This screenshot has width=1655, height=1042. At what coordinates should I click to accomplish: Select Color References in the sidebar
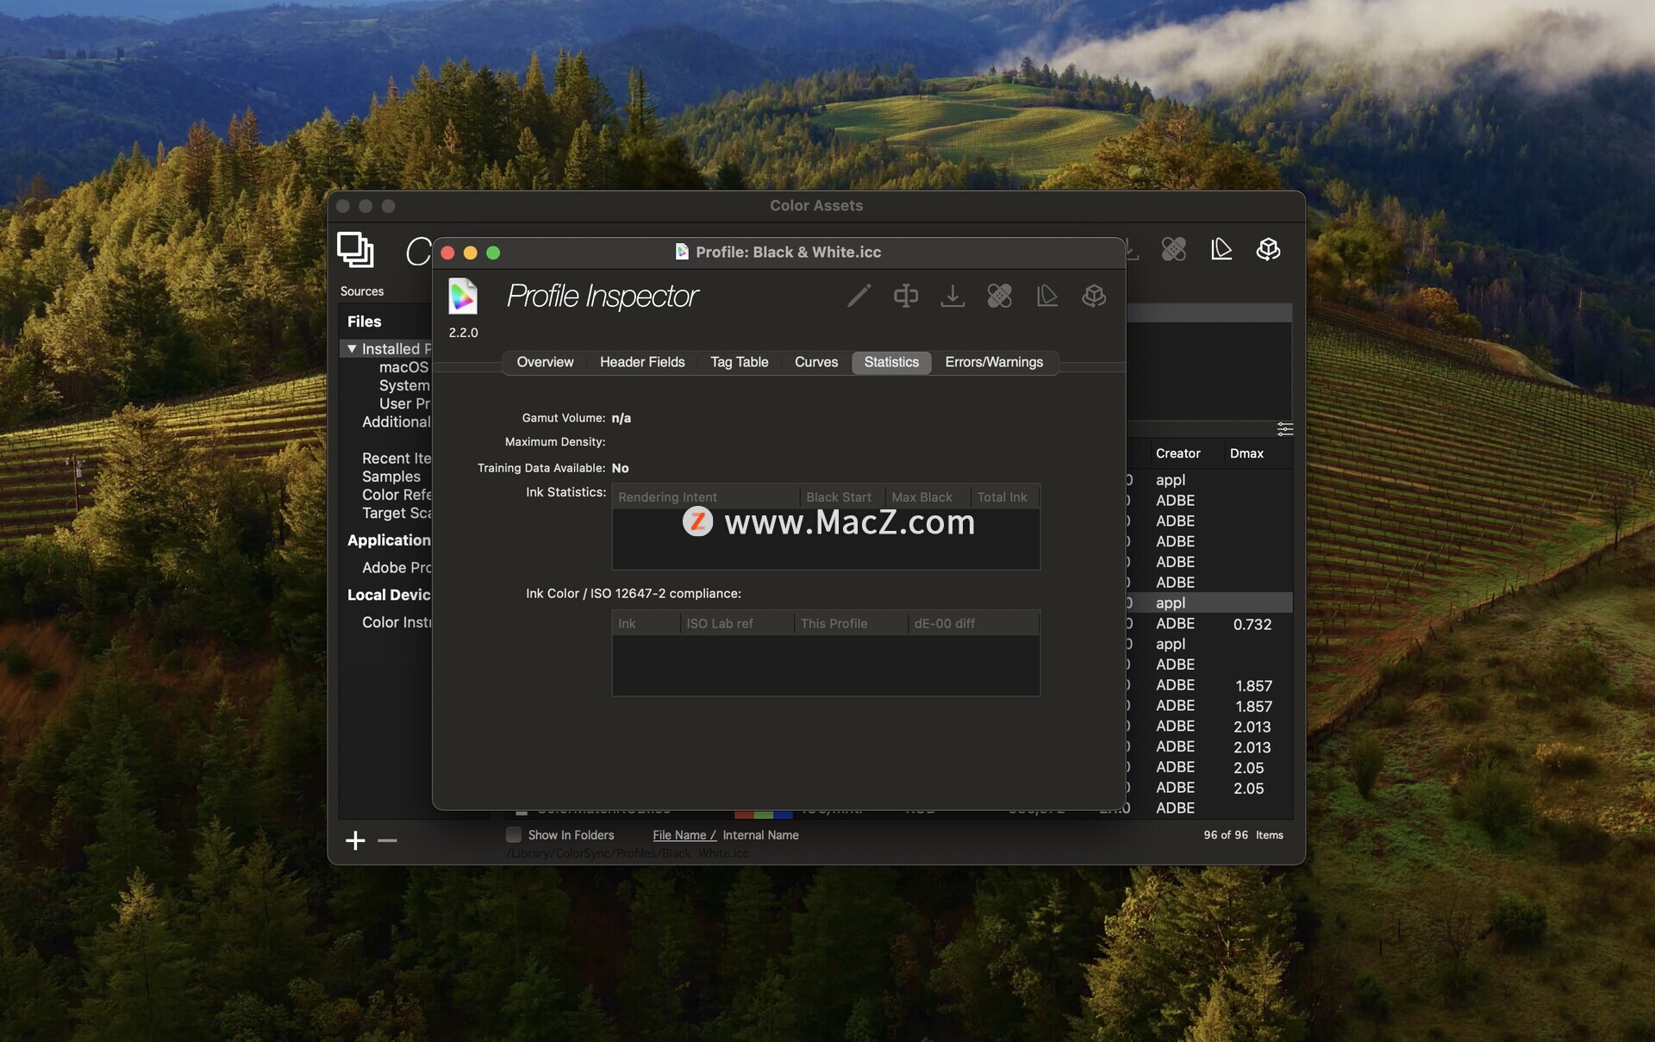pos(397,494)
